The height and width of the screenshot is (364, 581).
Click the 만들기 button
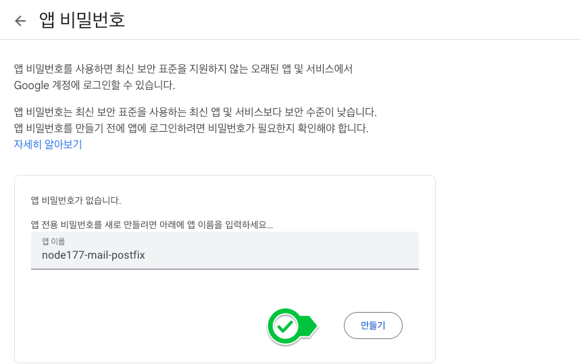click(x=373, y=326)
